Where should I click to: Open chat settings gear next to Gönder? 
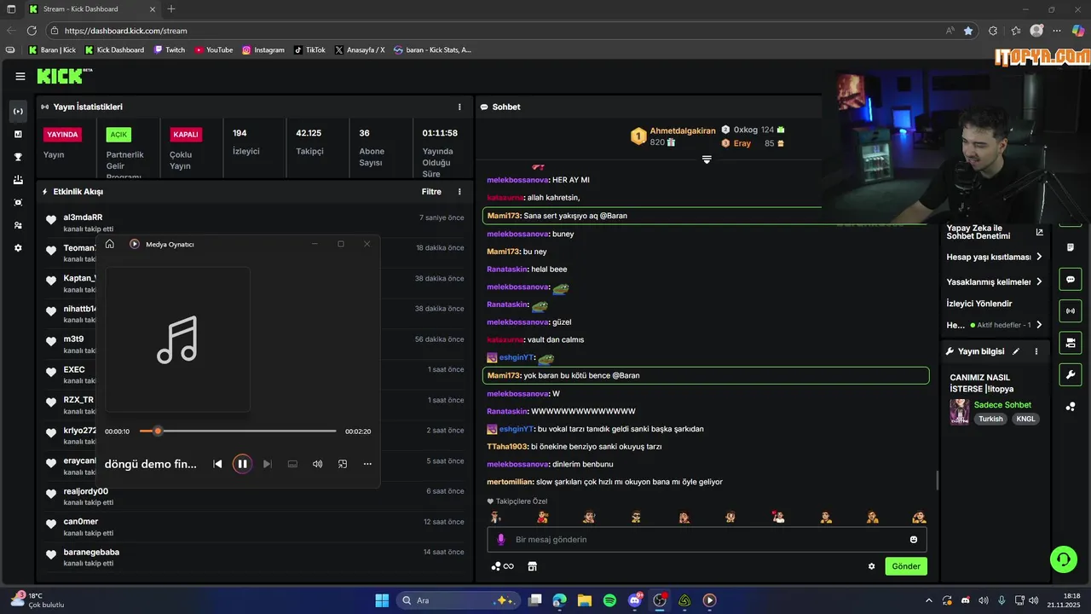click(871, 566)
